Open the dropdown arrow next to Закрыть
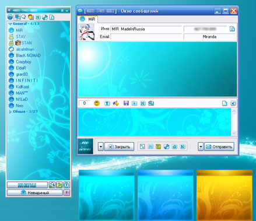This screenshot has height=221, width=256. [100, 147]
